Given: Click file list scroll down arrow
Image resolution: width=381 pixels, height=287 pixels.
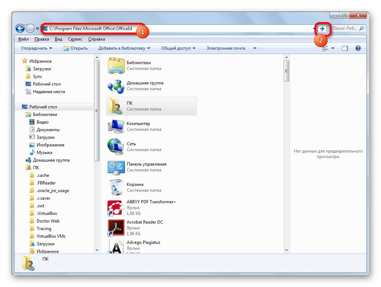Looking at the screenshot, I should pos(287,250).
